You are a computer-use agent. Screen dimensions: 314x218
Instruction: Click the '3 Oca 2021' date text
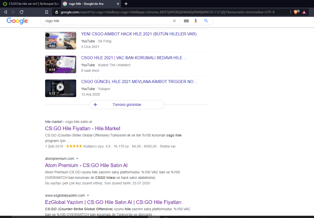pyautogui.click(x=90, y=47)
